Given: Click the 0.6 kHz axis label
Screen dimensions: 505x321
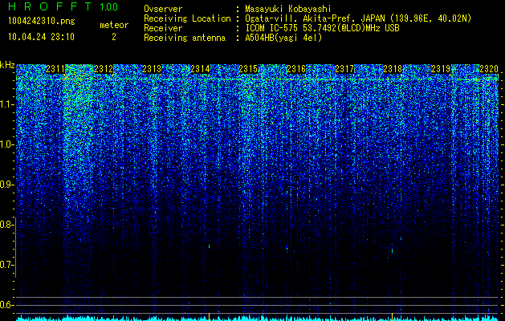Looking at the screenshot, I should coord(7,305).
